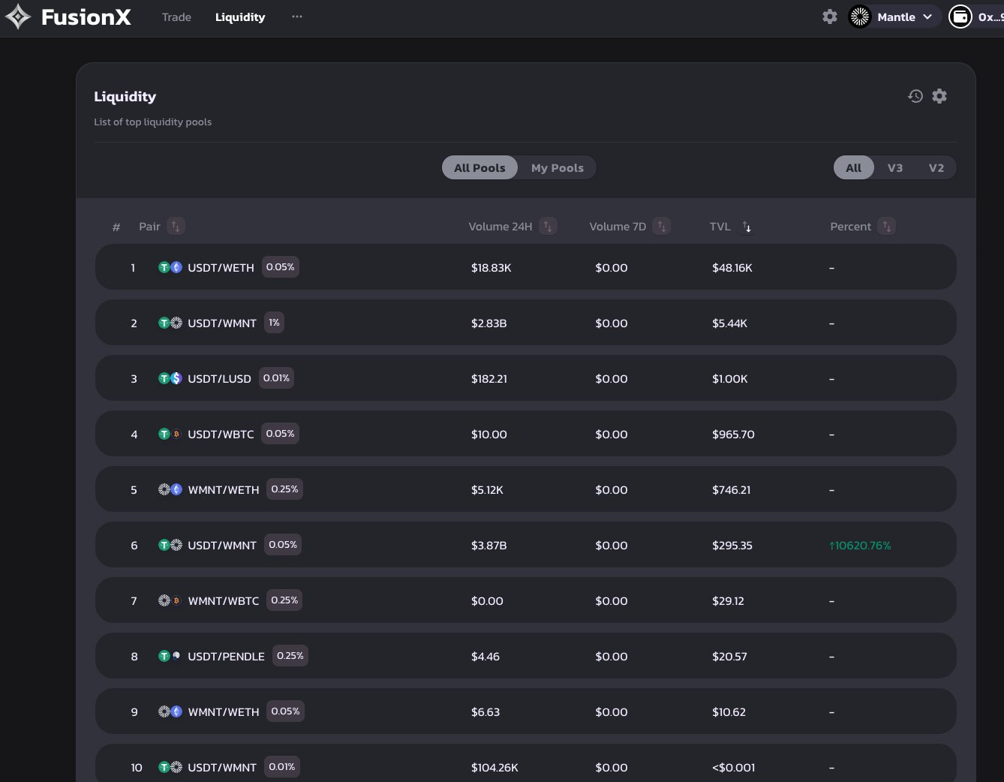Viewport: 1004px width, 782px height.
Task: Click the $182.21 volume value
Action: 489,379
